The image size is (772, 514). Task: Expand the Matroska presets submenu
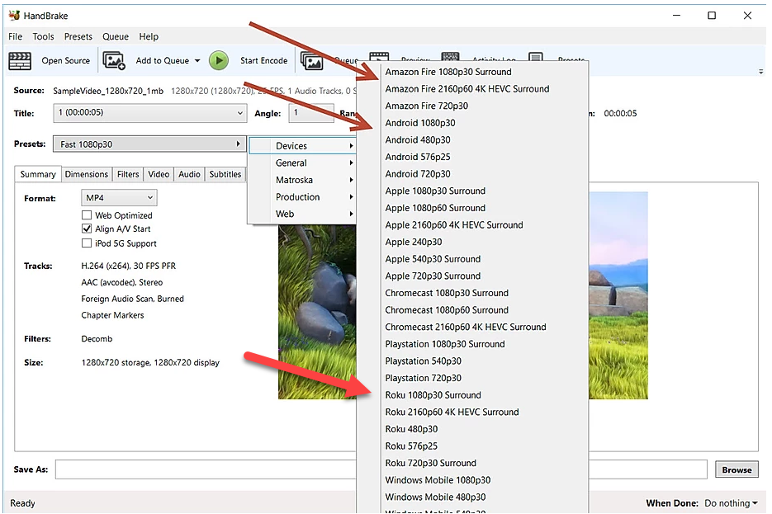(302, 180)
